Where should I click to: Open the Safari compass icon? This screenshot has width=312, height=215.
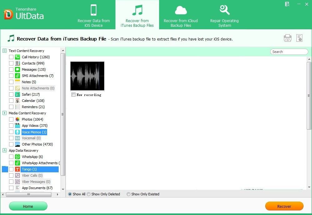coord(17,94)
